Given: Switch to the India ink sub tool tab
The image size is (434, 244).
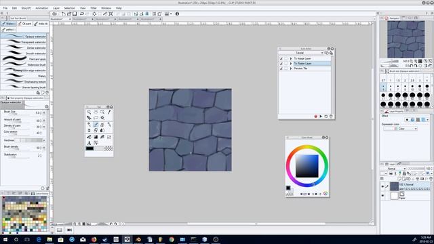Looking at the screenshot, I should (41, 24).
